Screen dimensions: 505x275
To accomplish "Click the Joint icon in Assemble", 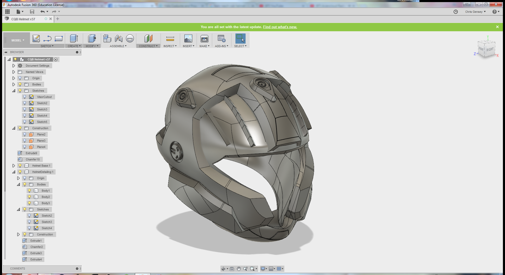I will tap(118, 39).
